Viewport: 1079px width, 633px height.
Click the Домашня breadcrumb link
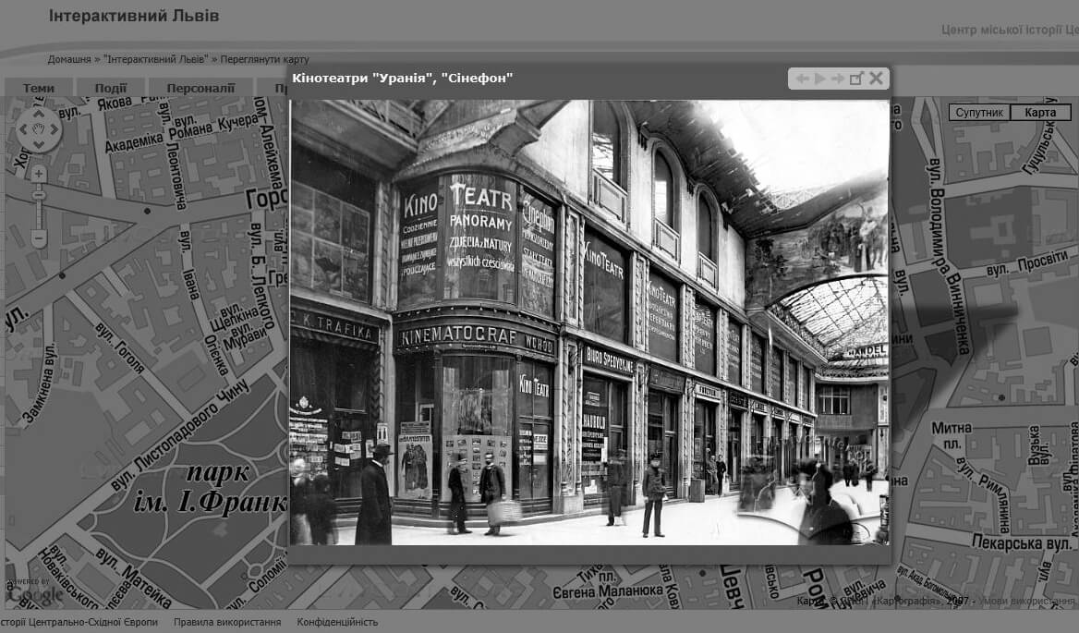point(69,59)
